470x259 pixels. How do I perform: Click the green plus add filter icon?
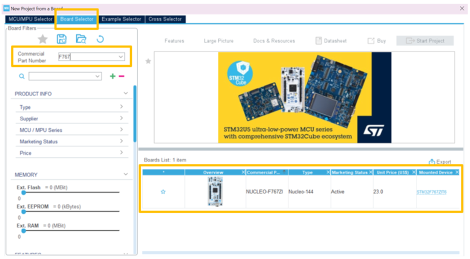112,76
